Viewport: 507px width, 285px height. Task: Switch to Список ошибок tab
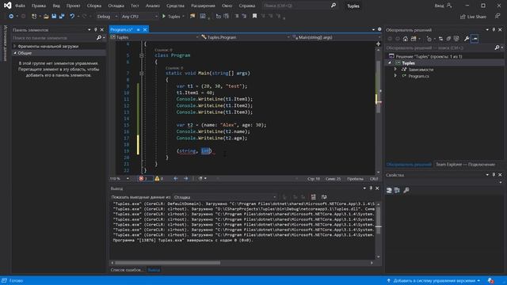[127, 270]
